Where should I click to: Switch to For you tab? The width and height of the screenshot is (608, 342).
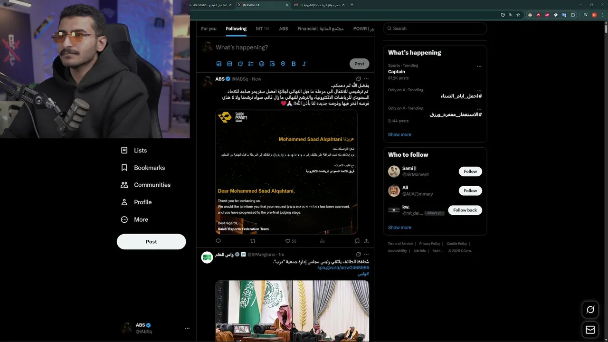tap(209, 28)
